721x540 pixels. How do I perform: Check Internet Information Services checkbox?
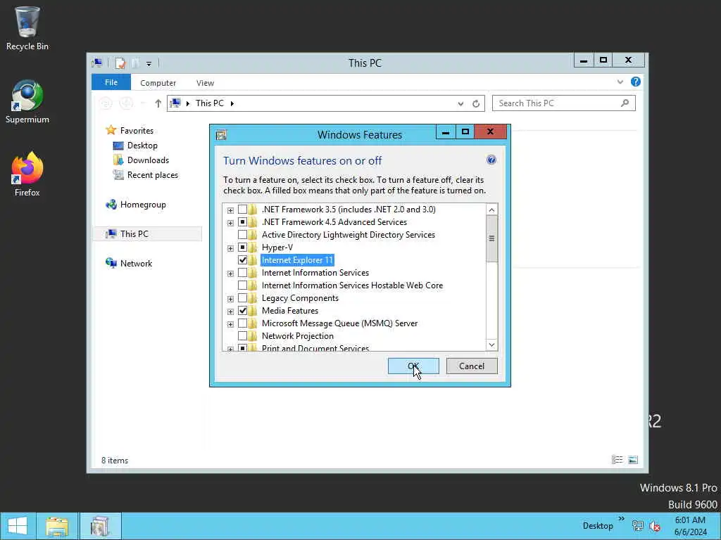tap(242, 273)
